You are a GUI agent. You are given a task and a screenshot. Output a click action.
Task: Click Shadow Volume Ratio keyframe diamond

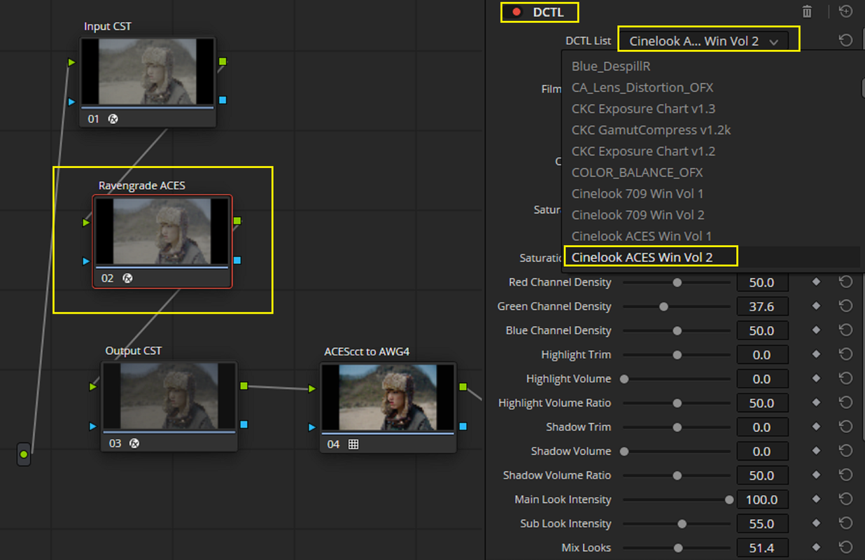(816, 475)
